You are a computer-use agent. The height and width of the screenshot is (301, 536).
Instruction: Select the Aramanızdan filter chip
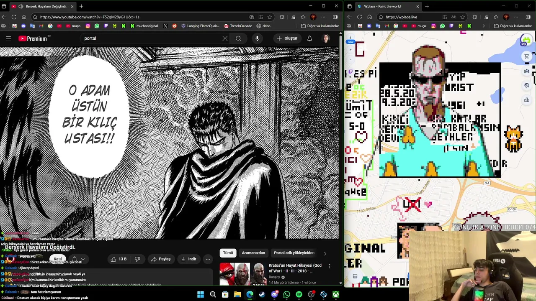click(253, 253)
